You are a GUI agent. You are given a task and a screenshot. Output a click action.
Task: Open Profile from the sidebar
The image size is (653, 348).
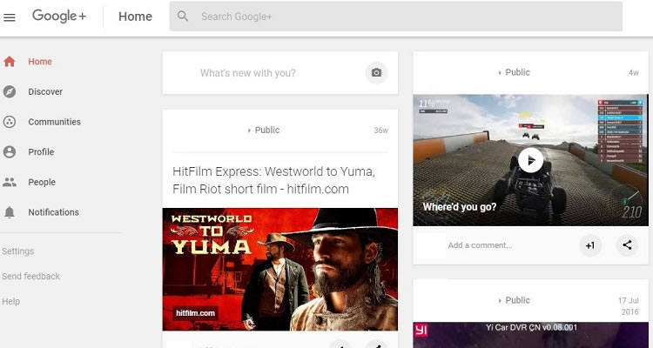point(41,152)
